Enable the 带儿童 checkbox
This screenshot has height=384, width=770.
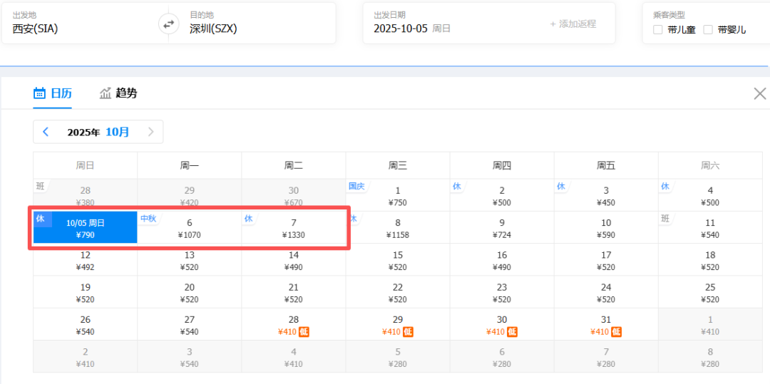point(658,30)
